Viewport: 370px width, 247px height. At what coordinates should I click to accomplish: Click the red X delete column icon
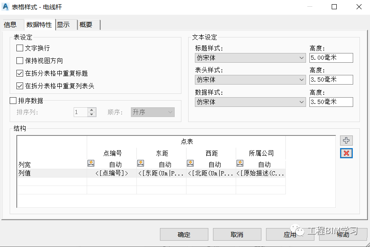coord(346,153)
